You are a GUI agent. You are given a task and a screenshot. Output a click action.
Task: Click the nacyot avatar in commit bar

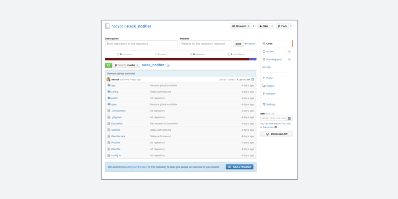(108, 80)
